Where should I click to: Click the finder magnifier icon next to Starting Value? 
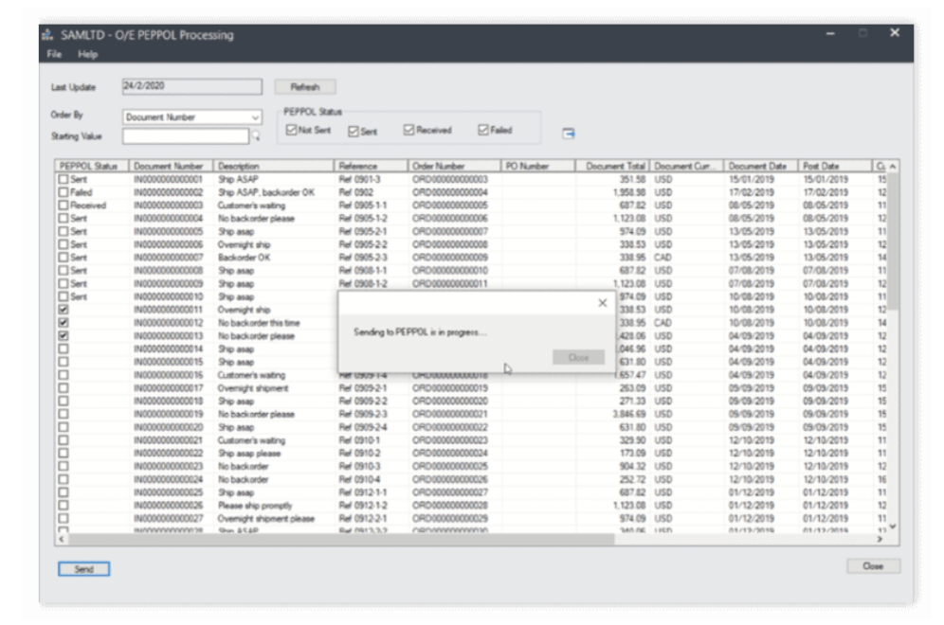(x=254, y=137)
